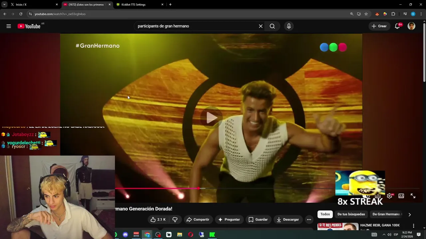This screenshot has width=426, height=239.
Task: Open volume control in system tray
Action: coord(389,235)
